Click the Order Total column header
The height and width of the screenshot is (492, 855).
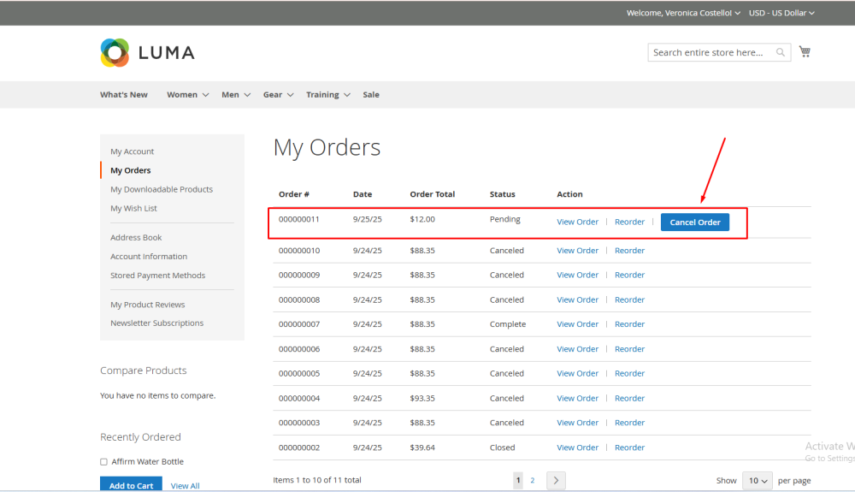[x=433, y=194]
